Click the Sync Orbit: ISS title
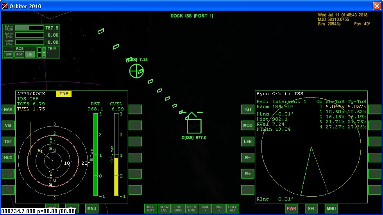 [280, 94]
